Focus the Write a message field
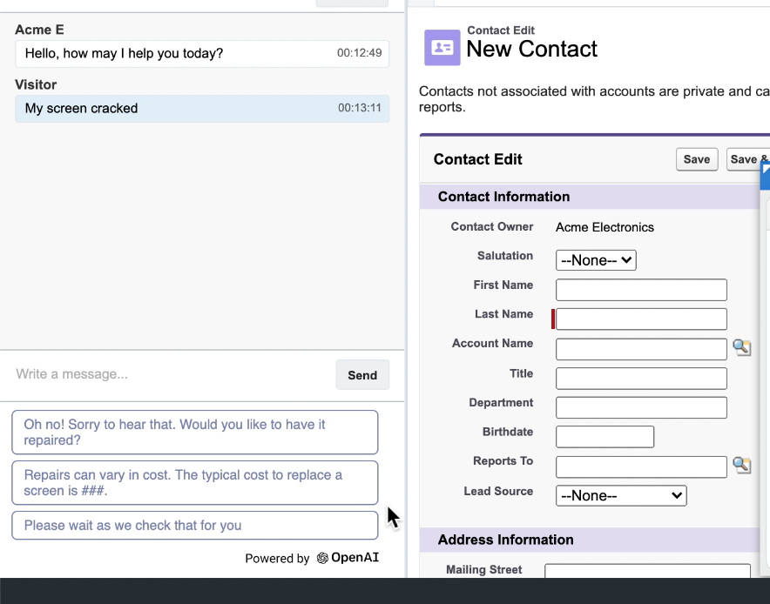This screenshot has height=604, width=770. (x=172, y=374)
